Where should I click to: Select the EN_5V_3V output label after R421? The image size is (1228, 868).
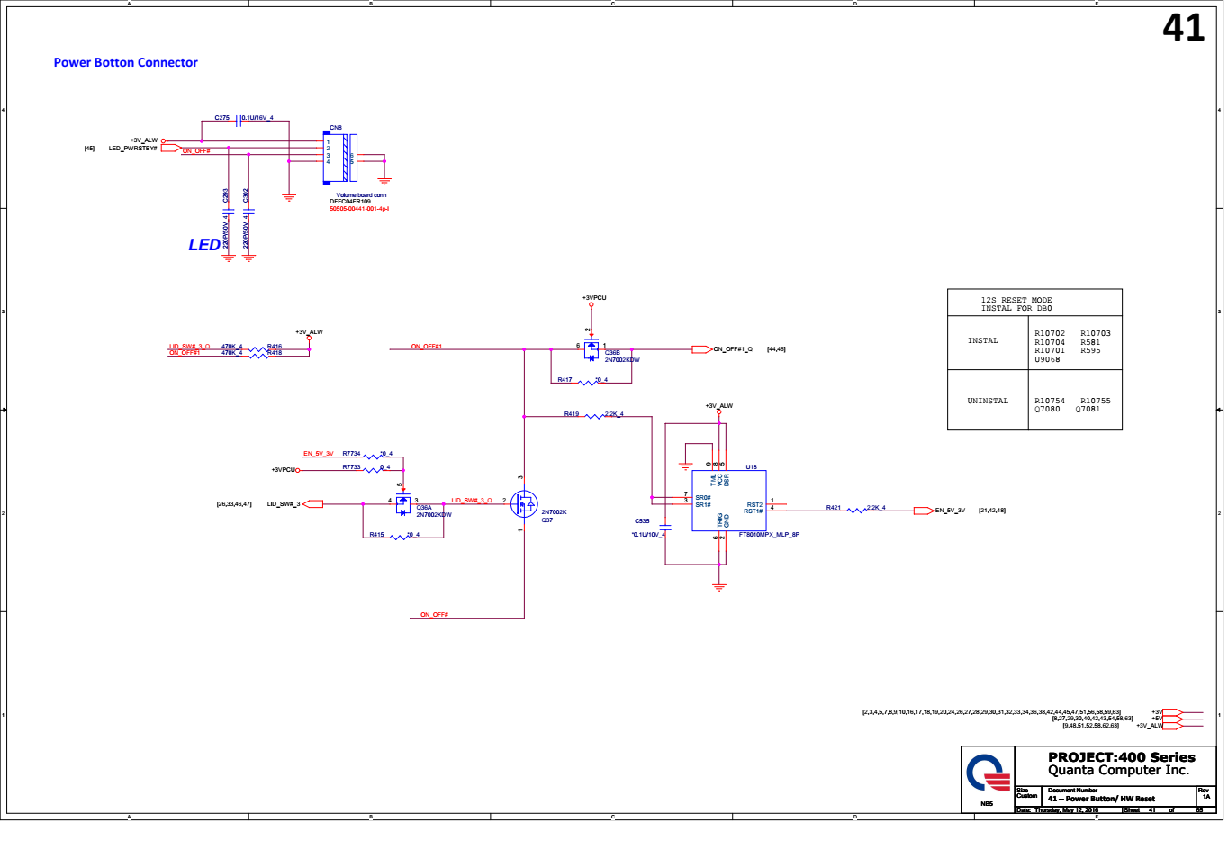click(950, 511)
